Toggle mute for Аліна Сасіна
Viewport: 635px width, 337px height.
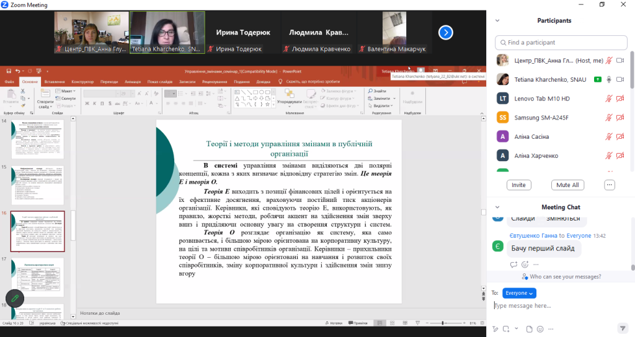pos(609,137)
